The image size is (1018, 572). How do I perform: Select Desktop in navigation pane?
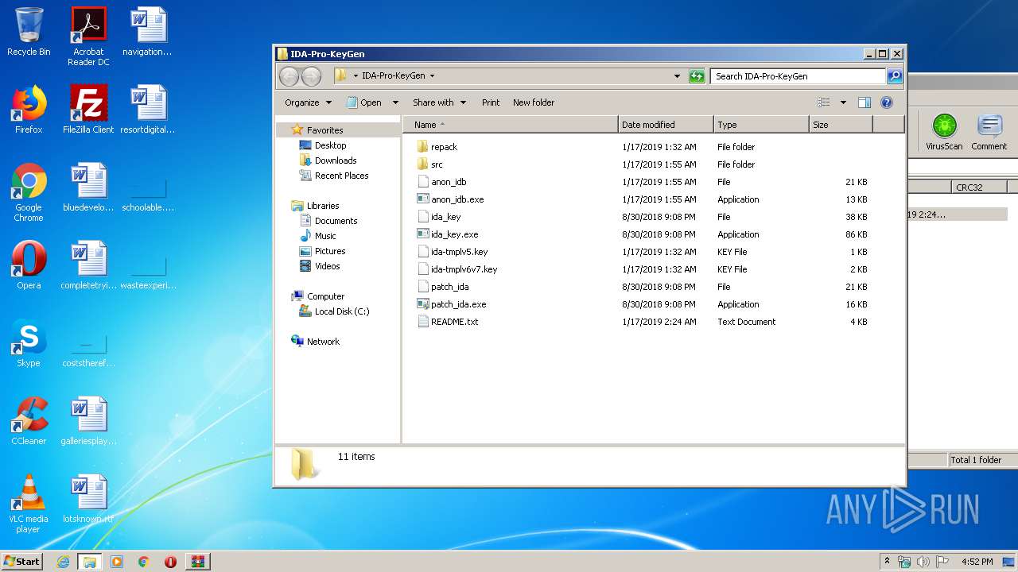330,145
